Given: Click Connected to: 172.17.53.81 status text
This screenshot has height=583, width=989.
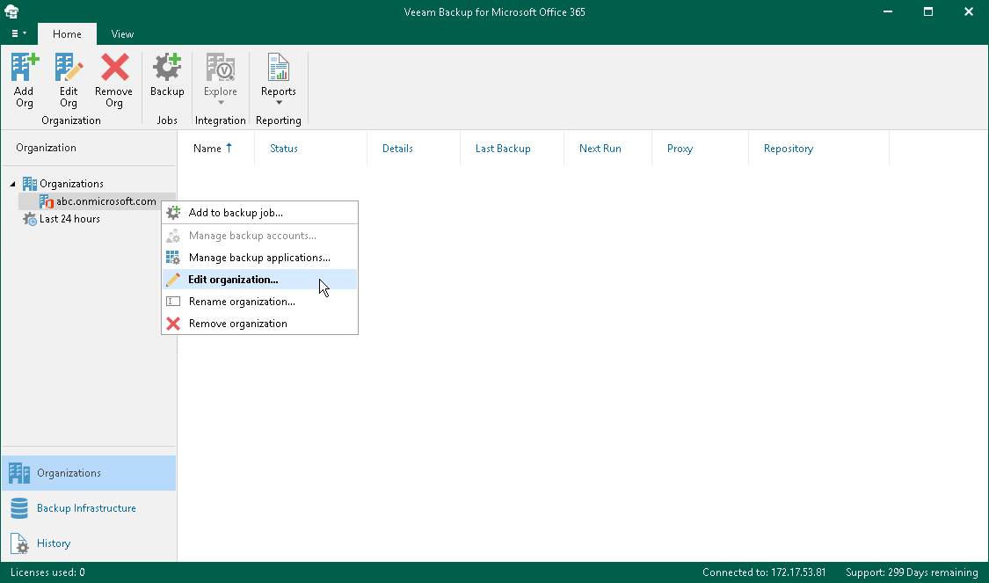Looking at the screenshot, I should (x=764, y=572).
